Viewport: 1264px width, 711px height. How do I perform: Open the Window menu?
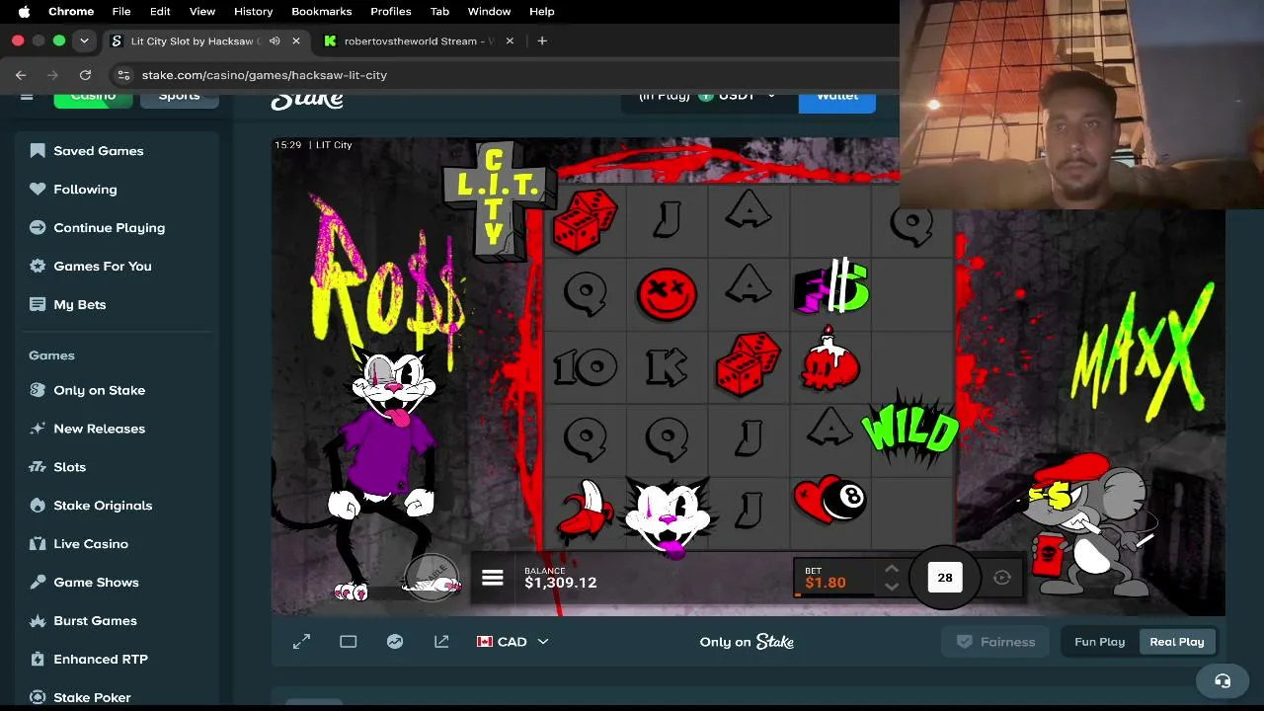point(489,11)
